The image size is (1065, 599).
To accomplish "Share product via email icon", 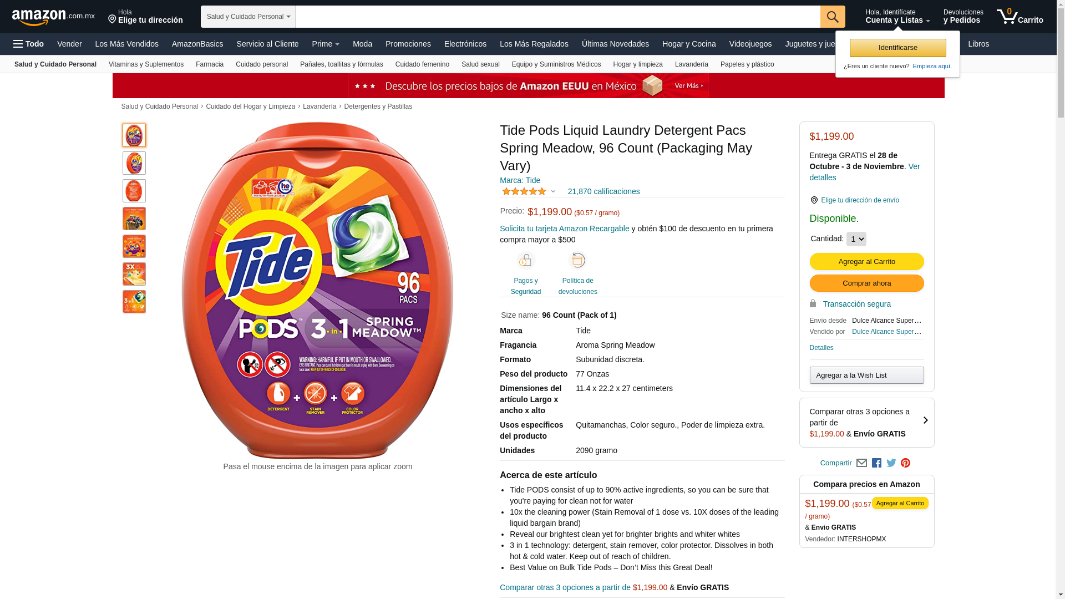I will point(861,463).
